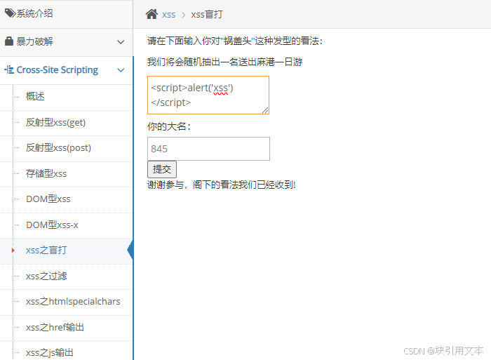Open the DOM型xss lesson
Viewport: 491px width, 360px height.
(x=48, y=199)
